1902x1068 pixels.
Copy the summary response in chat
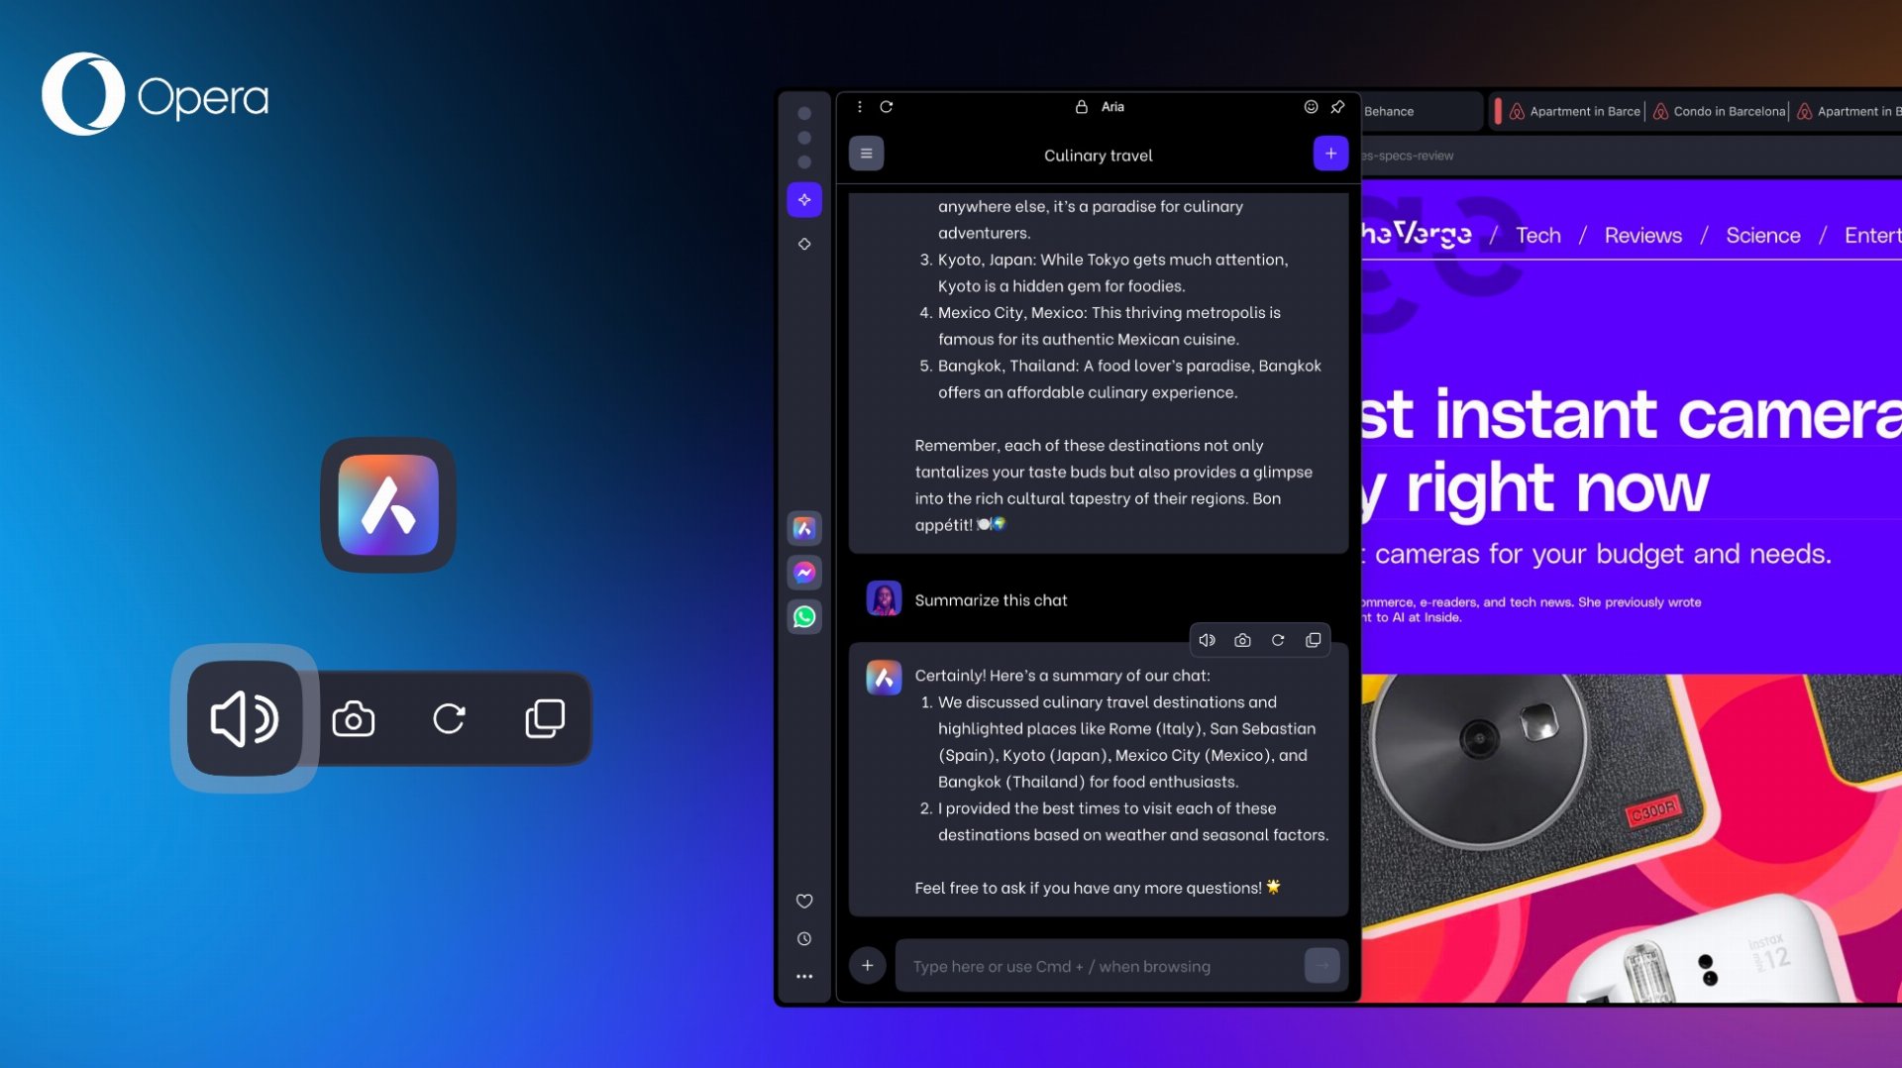(1314, 641)
